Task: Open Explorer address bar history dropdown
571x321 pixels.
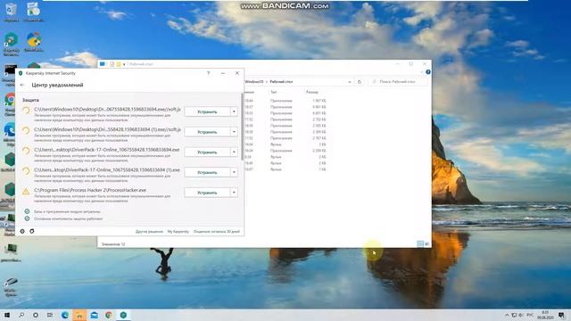Action: coord(350,82)
